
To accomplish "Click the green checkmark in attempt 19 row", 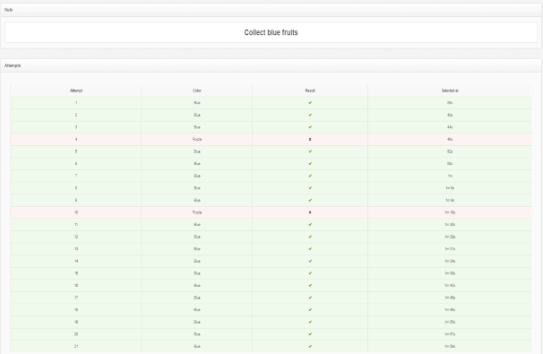I will tap(310, 322).
